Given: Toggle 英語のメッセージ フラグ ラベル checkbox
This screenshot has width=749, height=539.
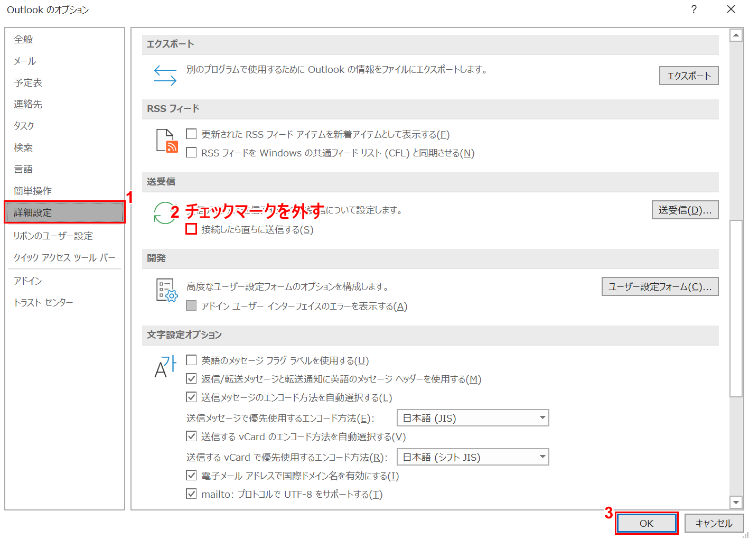Looking at the screenshot, I should pos(191,360).
